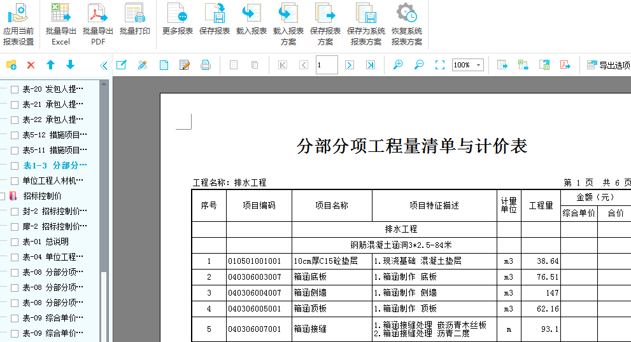The height and width of the screenshot is (342, 631).
Task: Fit report to screen icon
Action: tap(440, 65)
